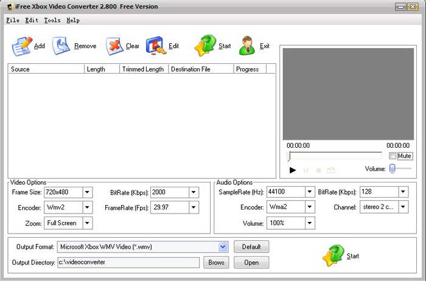Click the Volume slider handle
Screen dimensions: 426x281
392,168
